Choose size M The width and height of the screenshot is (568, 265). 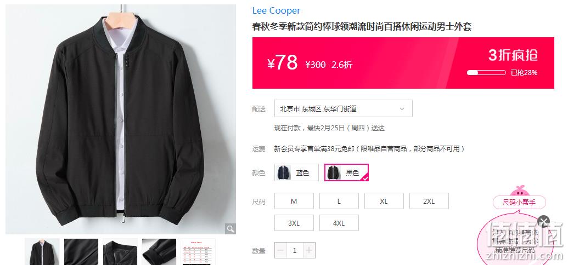[x=294, y=201]
